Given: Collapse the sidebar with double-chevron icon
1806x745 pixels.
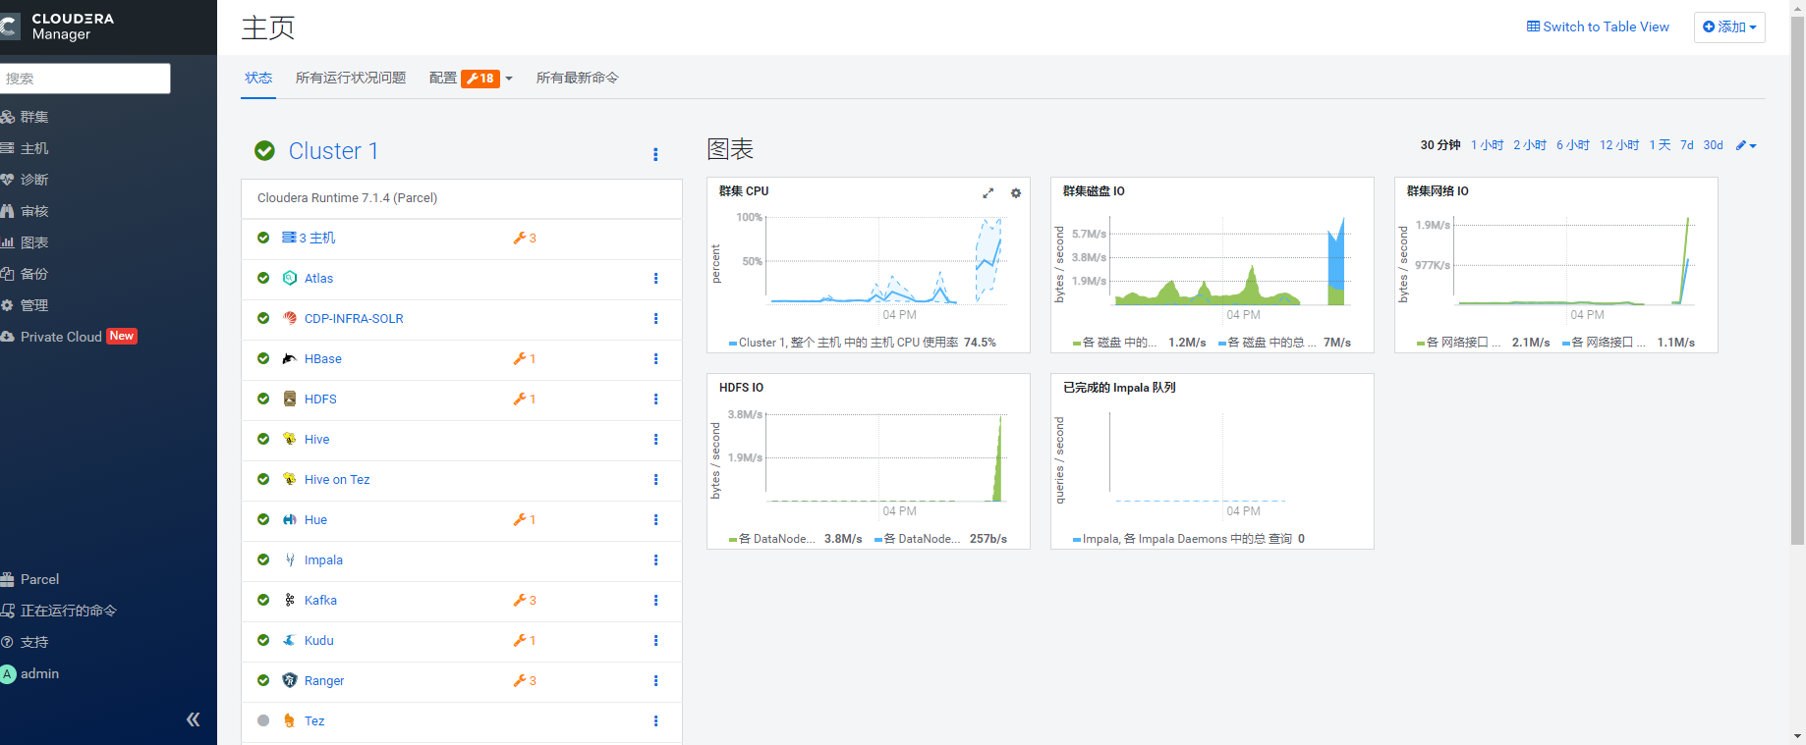Looking at the screenshot, I should [x=194, y=719].
